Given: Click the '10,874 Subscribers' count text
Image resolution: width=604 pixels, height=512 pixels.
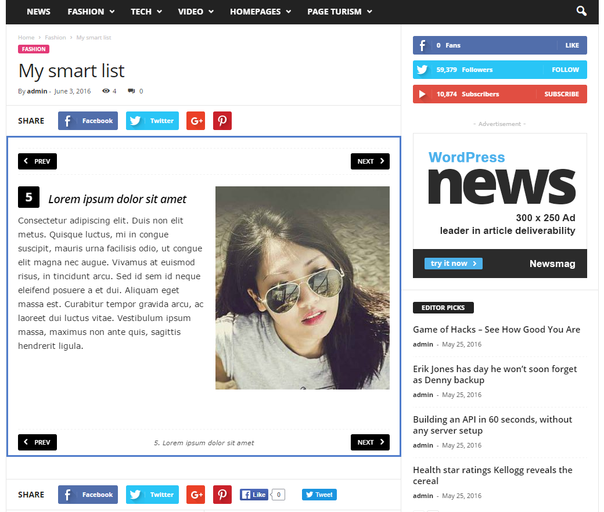Looking at the screenshot, I should tap(468, 94).
